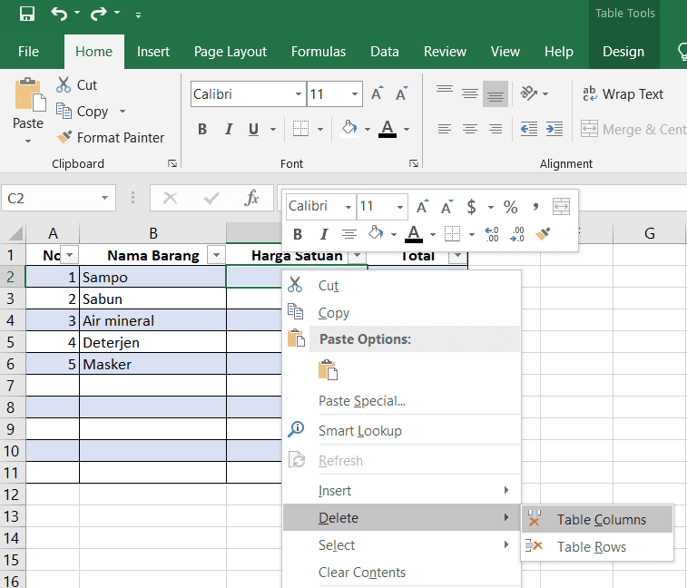Screen dimensions: 687x588
Task: Switch to the Insert tab
Action: [152, 52]
